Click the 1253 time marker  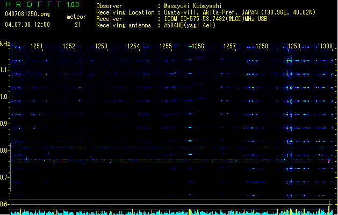coord(101,46)
